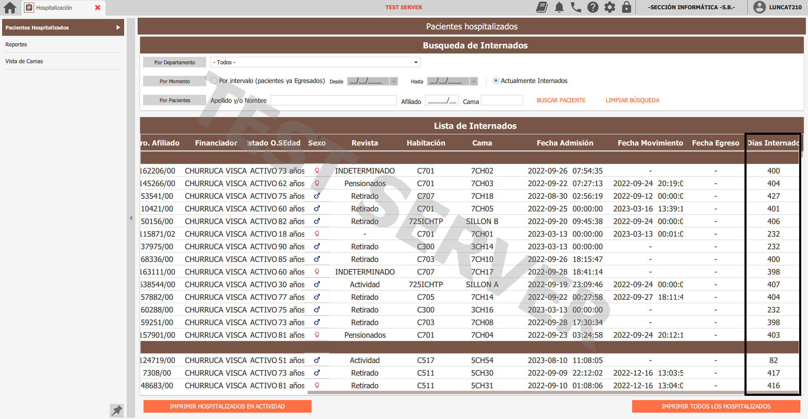Open the Vista de Camas menu item
808x419 pixels.
click(x=24, y=61)
